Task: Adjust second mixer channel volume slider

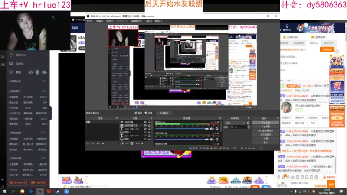Action: click(x=182, y=140)
